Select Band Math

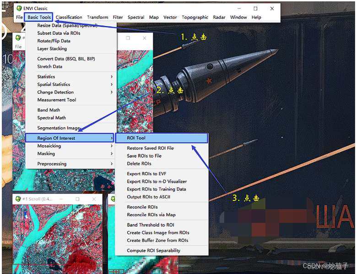click(x=71, y=110)
